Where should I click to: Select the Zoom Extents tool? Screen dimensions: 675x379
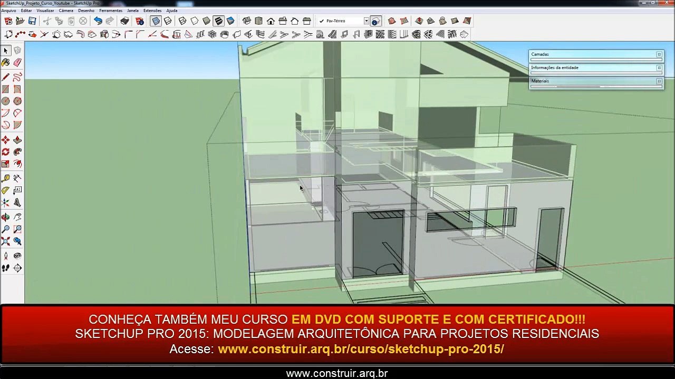[6, 241]
